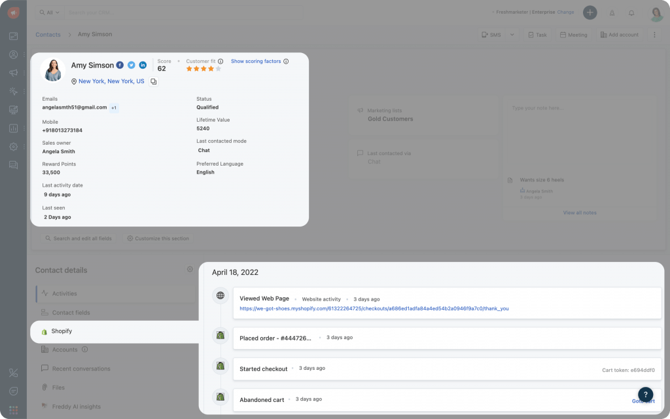Open the Shopify checkout thank_you URL
Viewport: 670px width, 419px height.
point(374,308)
